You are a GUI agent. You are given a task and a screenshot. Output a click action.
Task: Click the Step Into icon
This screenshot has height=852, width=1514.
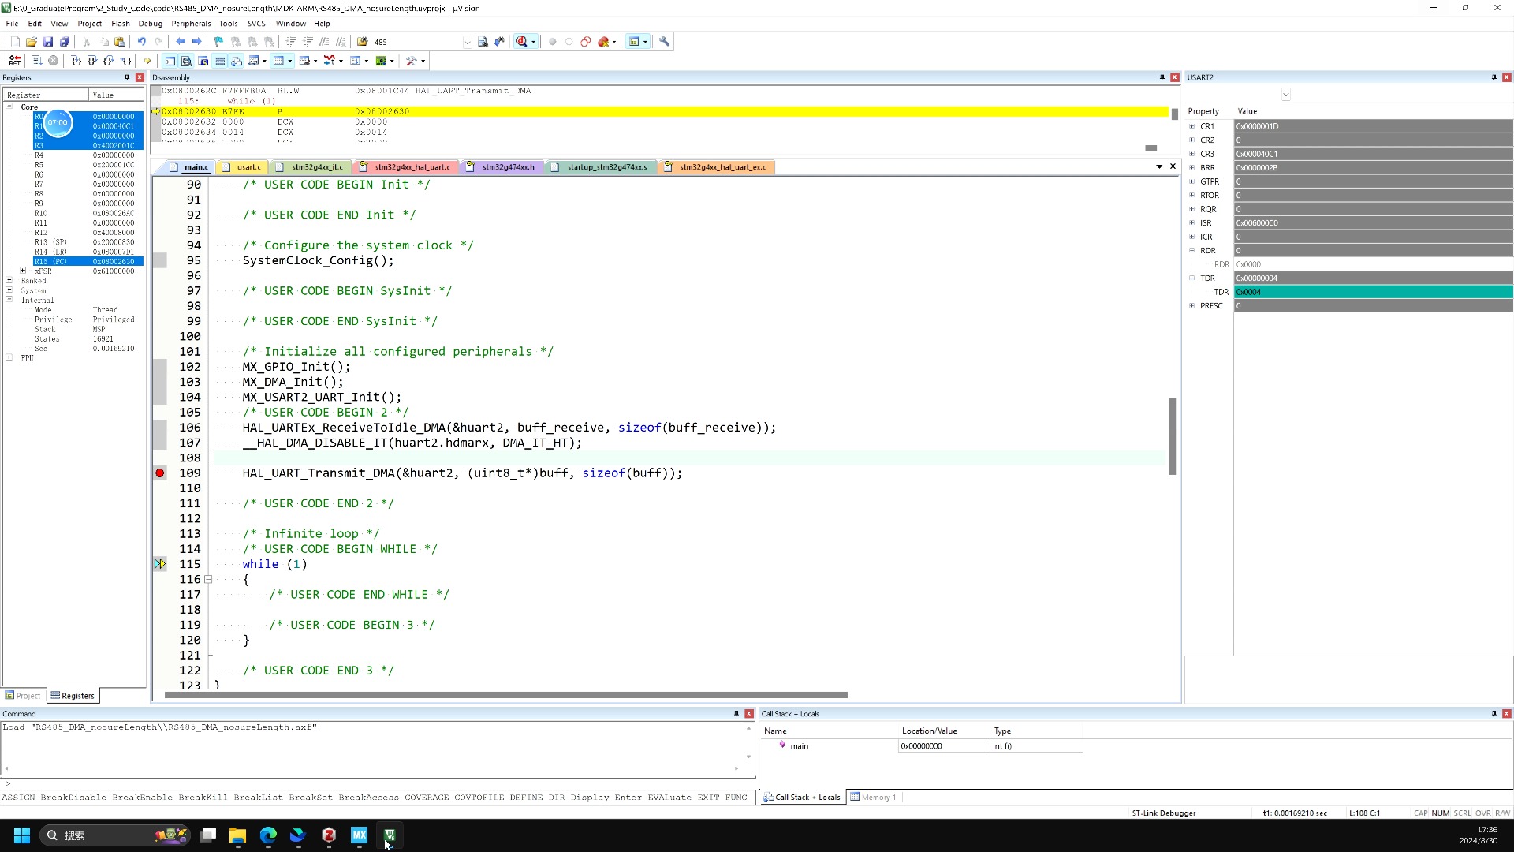click(76, 61)
